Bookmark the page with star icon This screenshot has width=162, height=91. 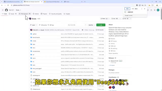145,5
